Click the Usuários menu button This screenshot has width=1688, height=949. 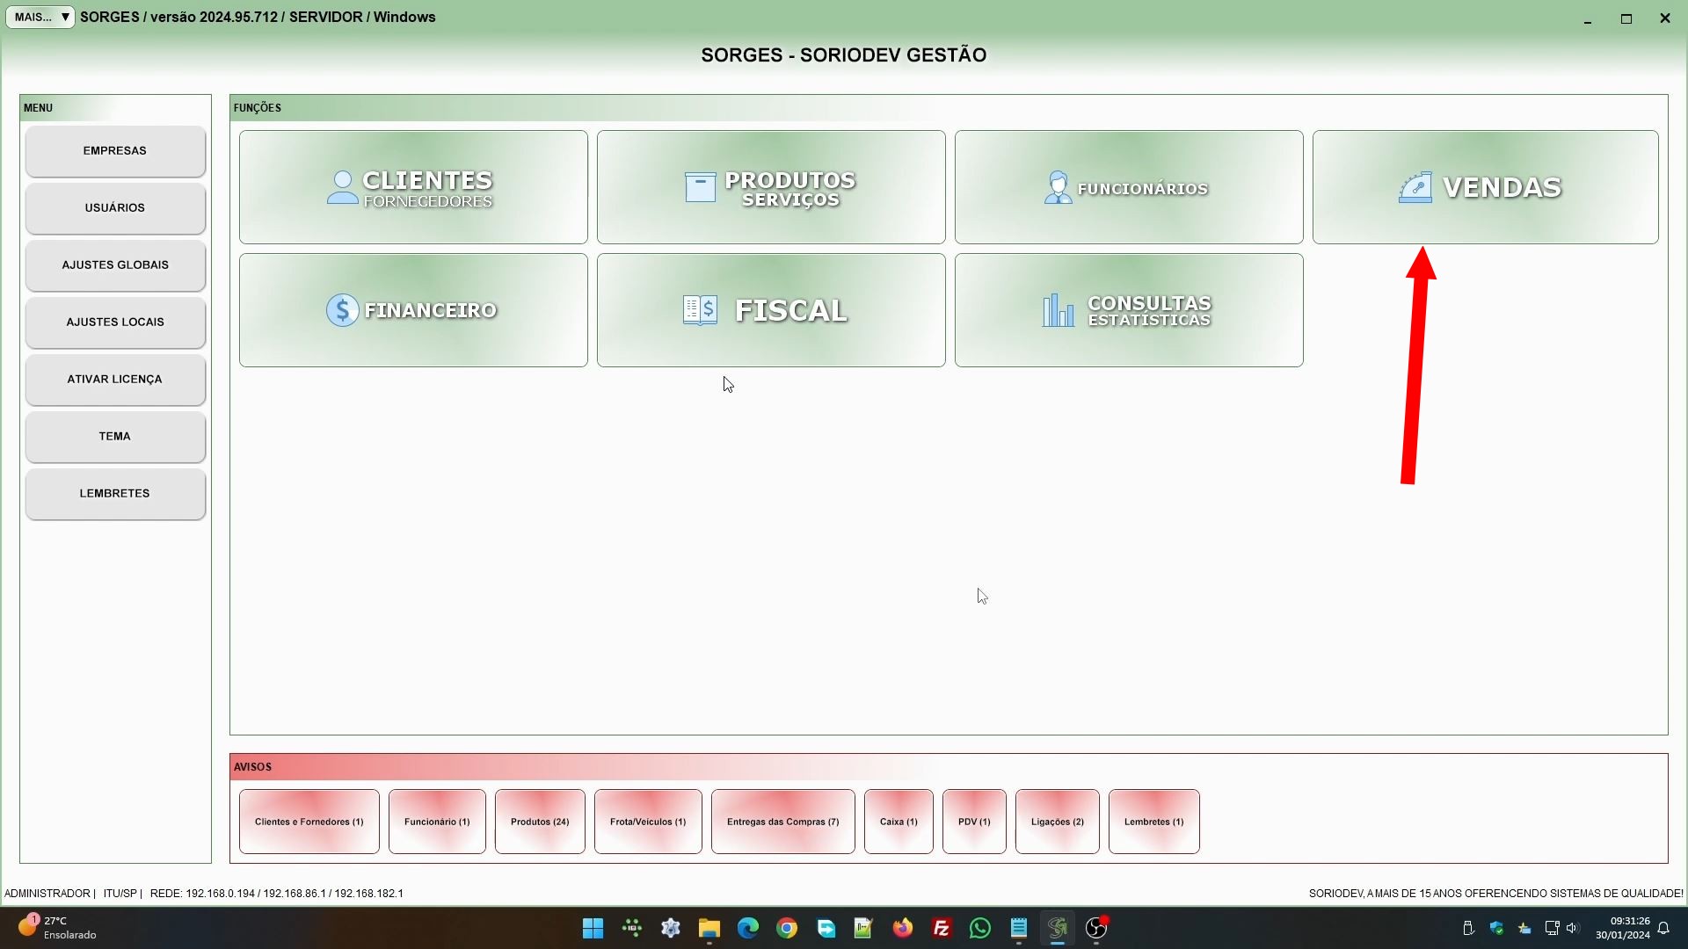(x=115, y=208)
